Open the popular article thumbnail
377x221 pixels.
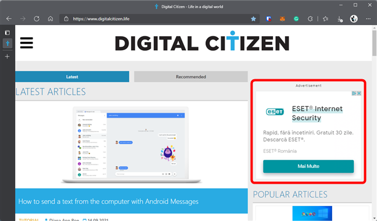(312, 213)
